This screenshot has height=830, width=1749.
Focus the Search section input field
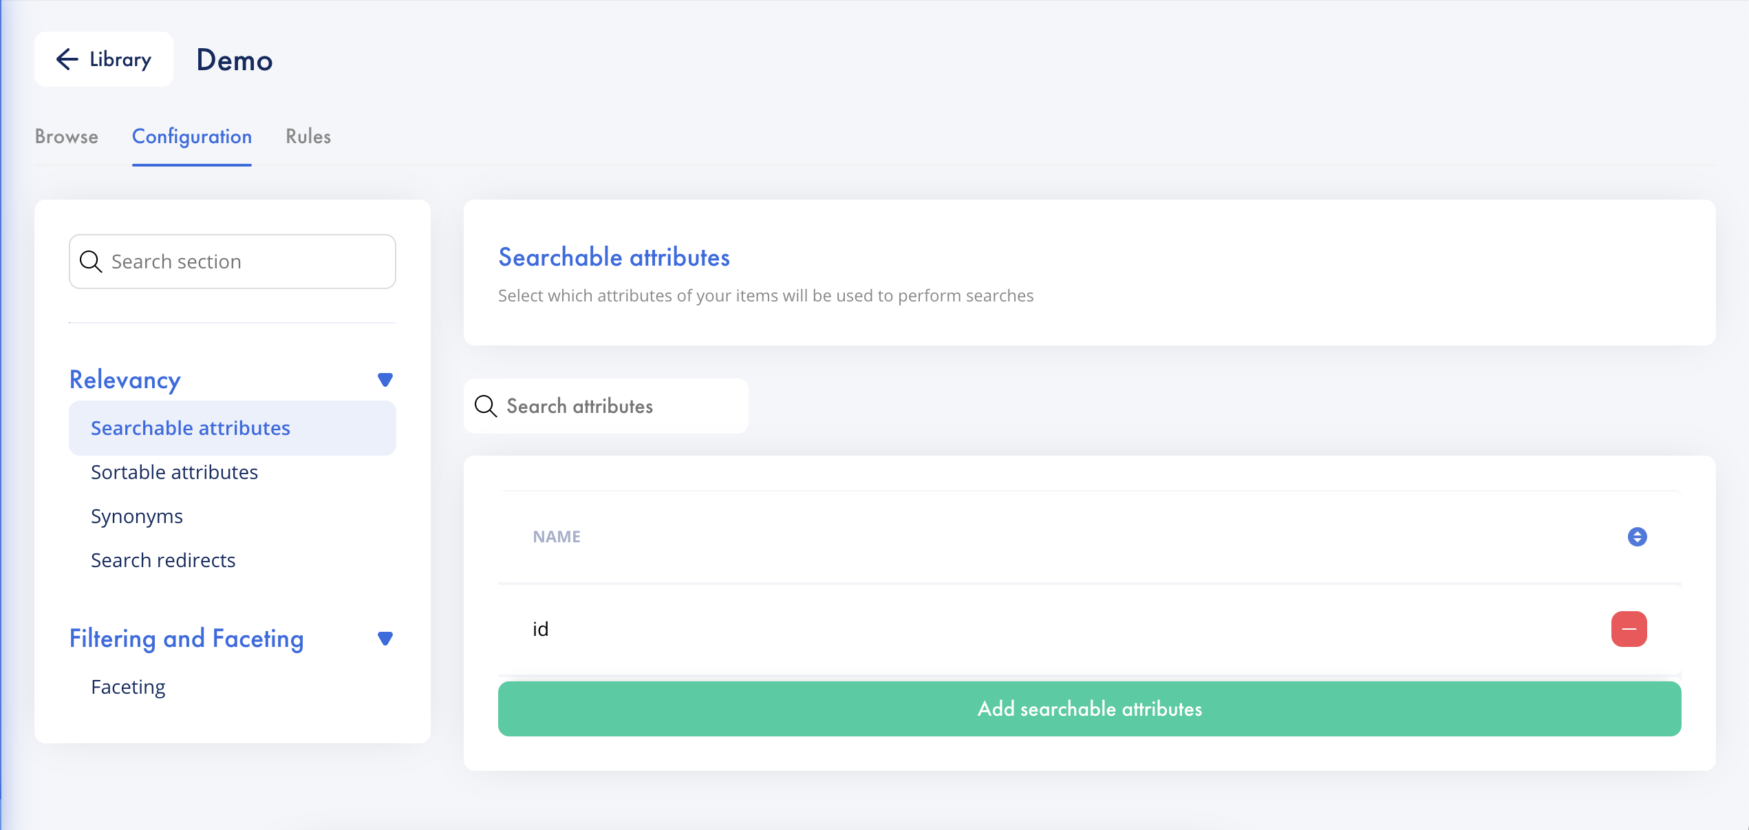pos(233,262)
